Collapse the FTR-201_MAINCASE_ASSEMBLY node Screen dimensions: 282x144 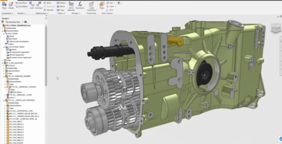pos(4,76)
